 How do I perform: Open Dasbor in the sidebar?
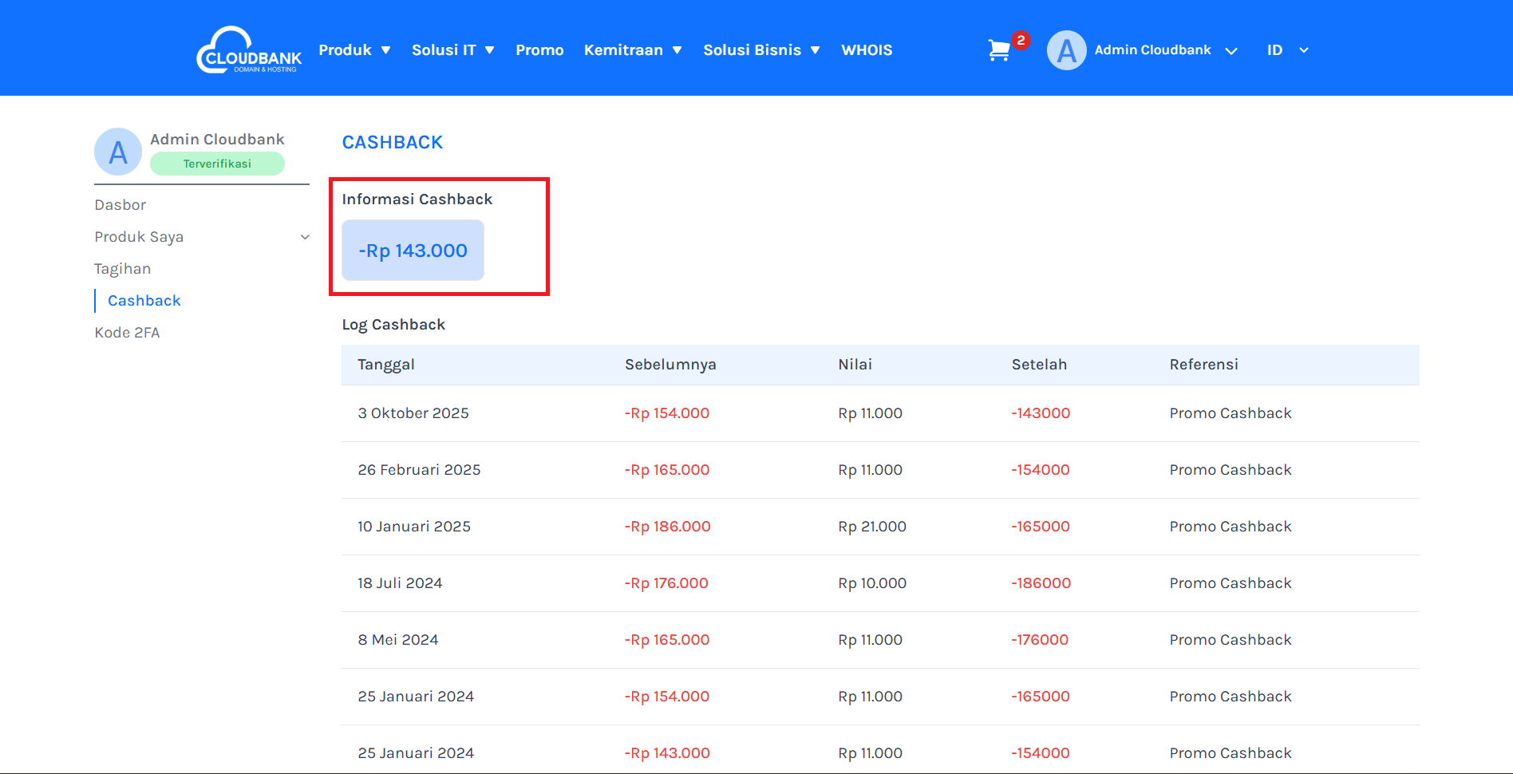pyautogui.click(x=120, y=205)
